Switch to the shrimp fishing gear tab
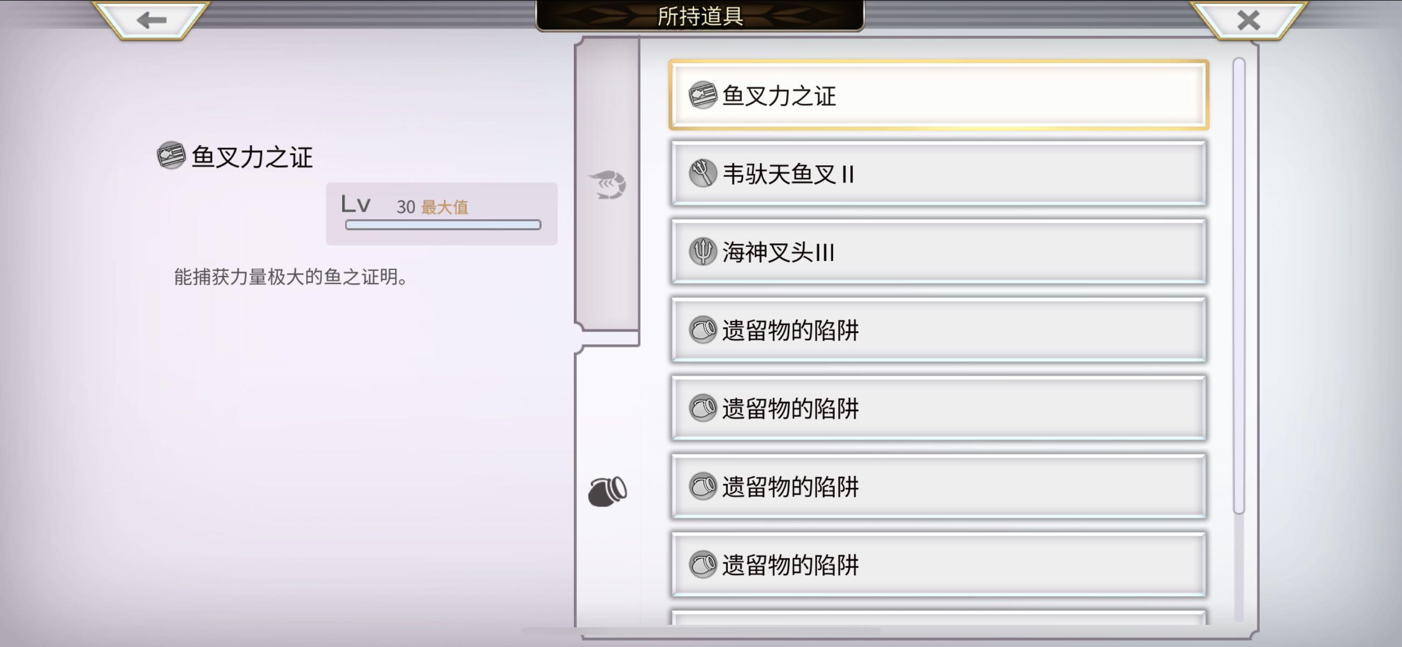The image size is (1402, 647). (x=607, y=185)
